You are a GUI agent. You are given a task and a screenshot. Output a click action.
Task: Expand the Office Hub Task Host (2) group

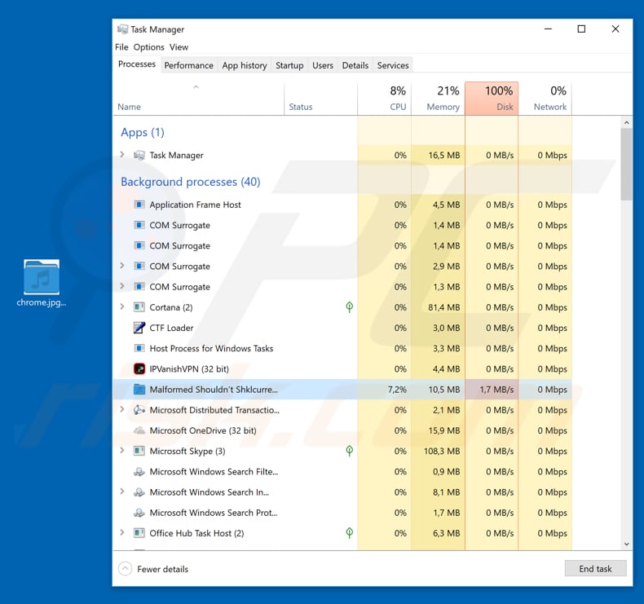(x=122, y=532)
